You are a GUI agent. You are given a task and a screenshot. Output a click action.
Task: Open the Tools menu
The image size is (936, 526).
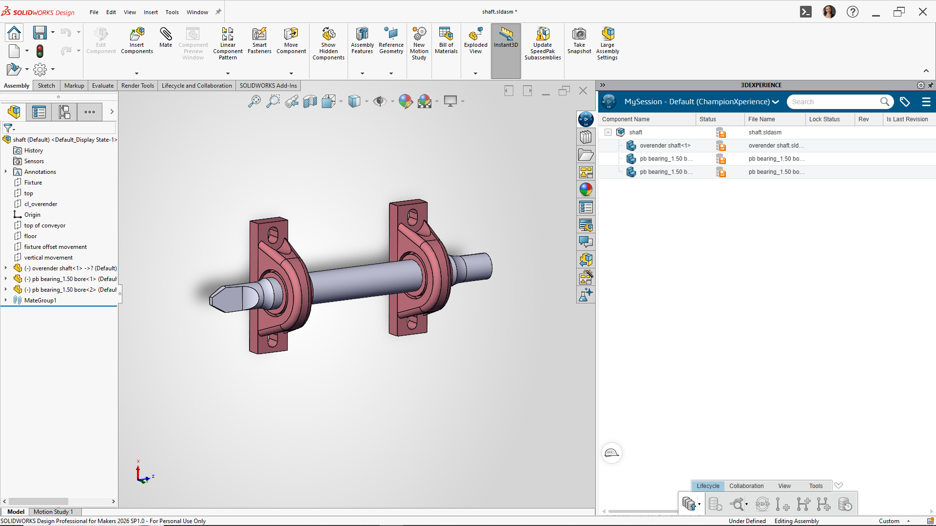pos(172,12)
